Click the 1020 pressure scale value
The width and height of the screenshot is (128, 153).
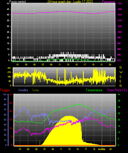click(x=119, y=9)
